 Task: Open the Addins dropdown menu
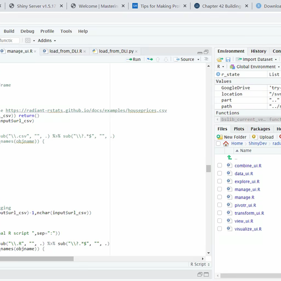coord(47,40)
